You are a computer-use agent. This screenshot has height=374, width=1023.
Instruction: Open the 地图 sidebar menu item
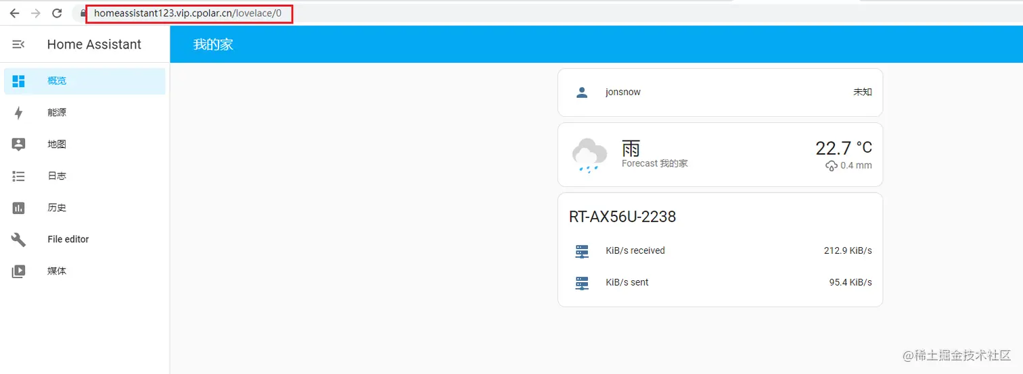[85, 144]
